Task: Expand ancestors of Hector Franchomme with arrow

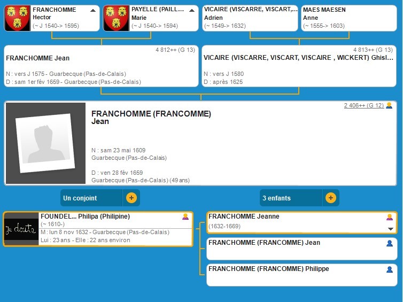Action: (x=93, y=10)
